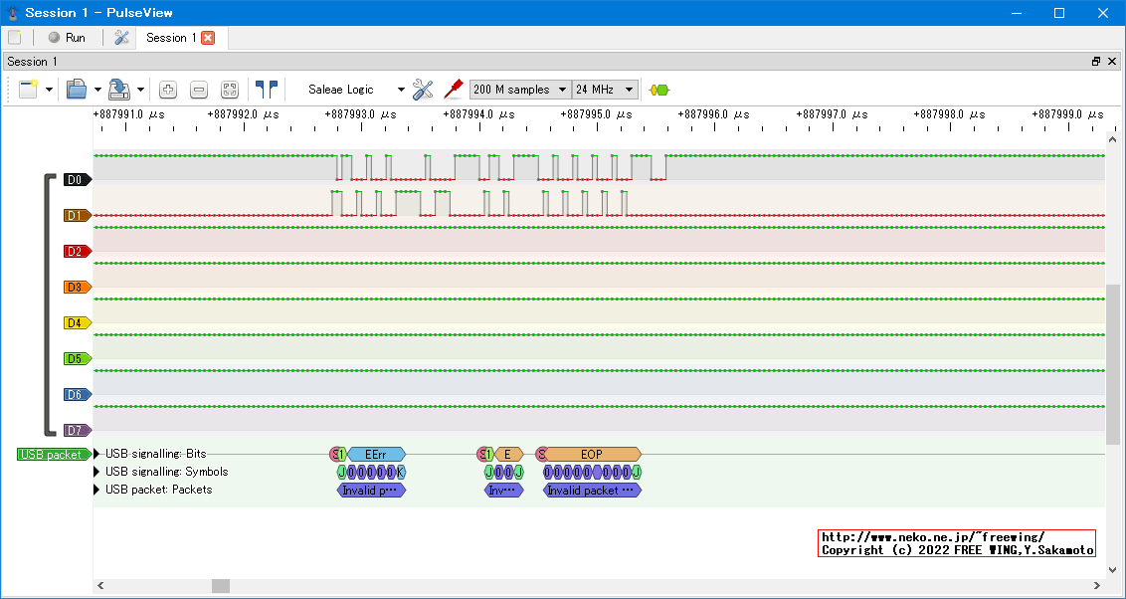The image size is (1126, 599).
Task: Expand the USB signalling: Bits row
Action: (97, 454)
